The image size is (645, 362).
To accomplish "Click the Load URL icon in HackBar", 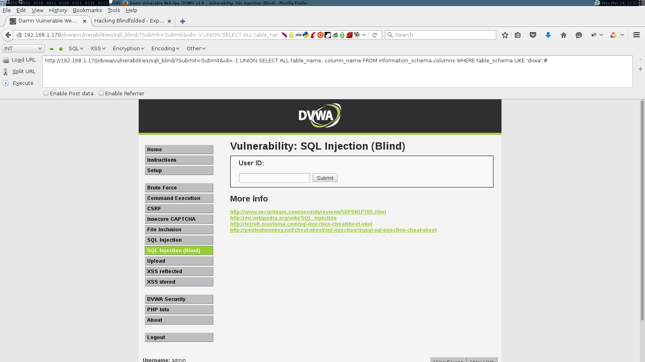I will click(x=6, y=60).
